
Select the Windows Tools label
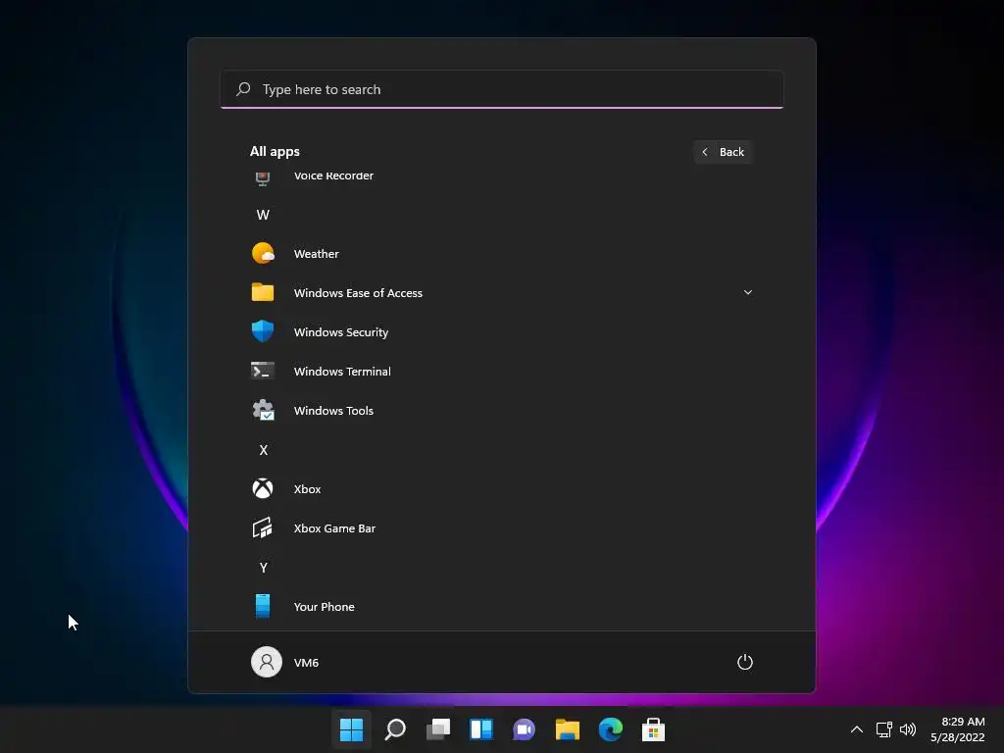coord(333,411)
